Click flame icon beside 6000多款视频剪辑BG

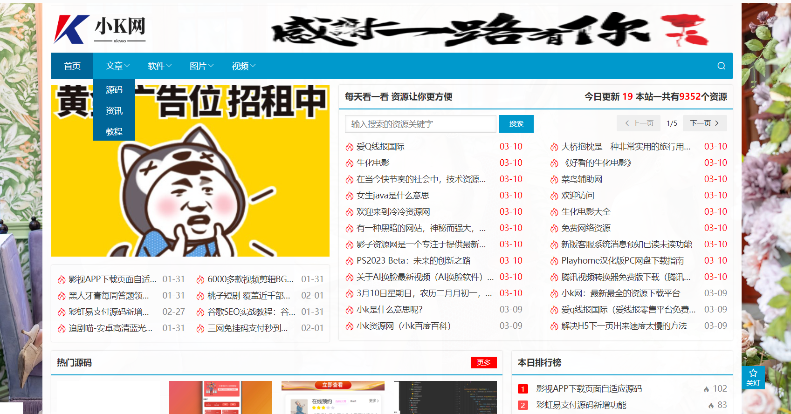[200, 280]
